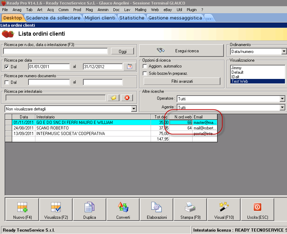
Task: Print with the Stampa (F9) button
Action: 191,209
